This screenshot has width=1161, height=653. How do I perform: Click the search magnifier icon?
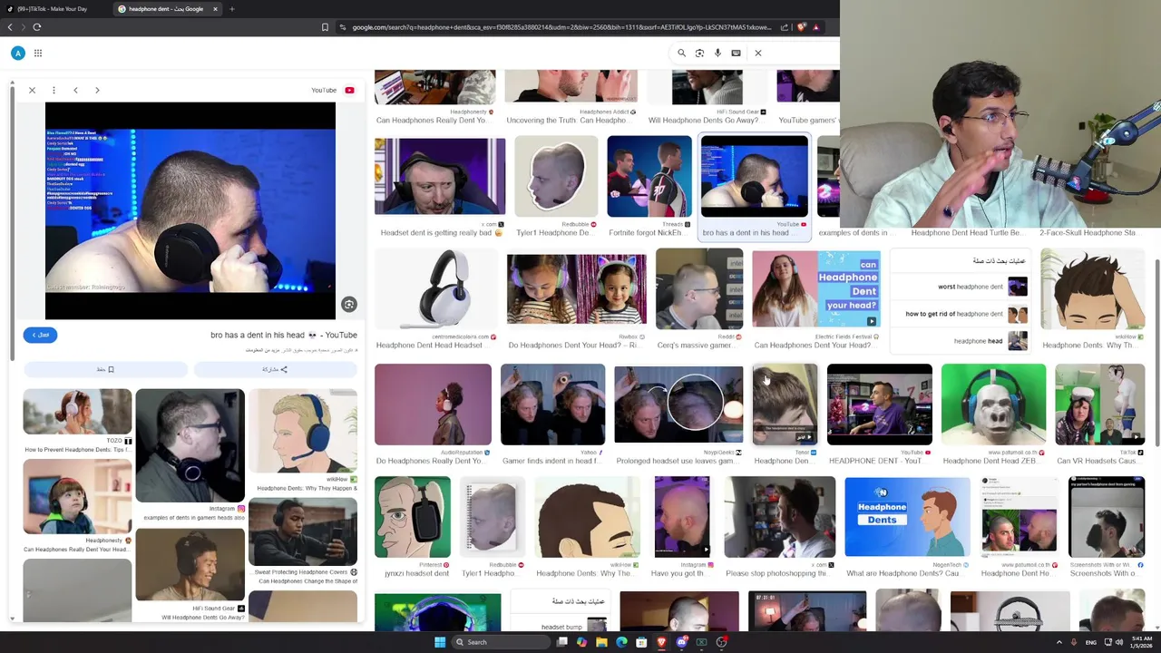681,54
